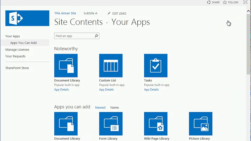The width and height of the screenshot is (251, 141).
Task: Go to SharePoint Store in sidebar
Action: tap(17, 68)
